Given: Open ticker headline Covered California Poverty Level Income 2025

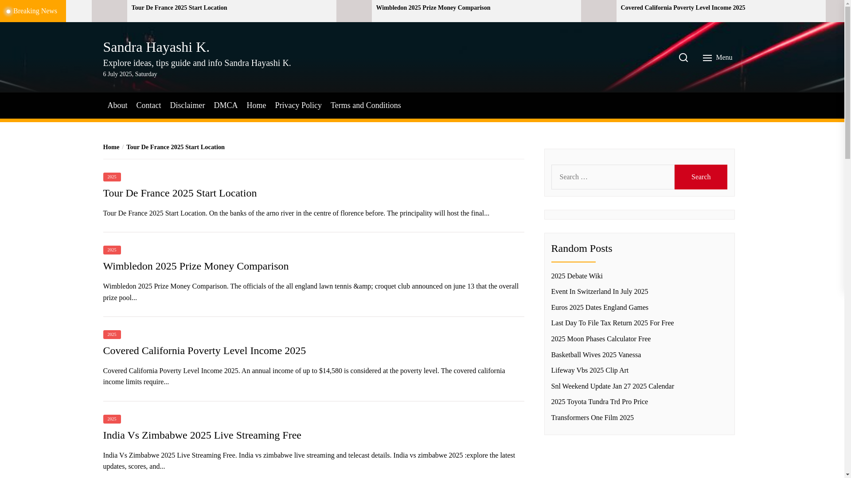Looking at the screenshot, I should (683, 8).
